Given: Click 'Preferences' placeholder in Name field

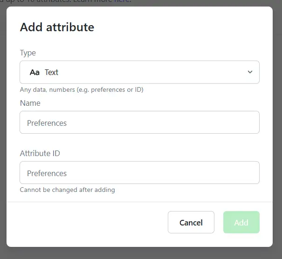Looking at the screenshot, I should pyautogui.click(x=47, y=123).
